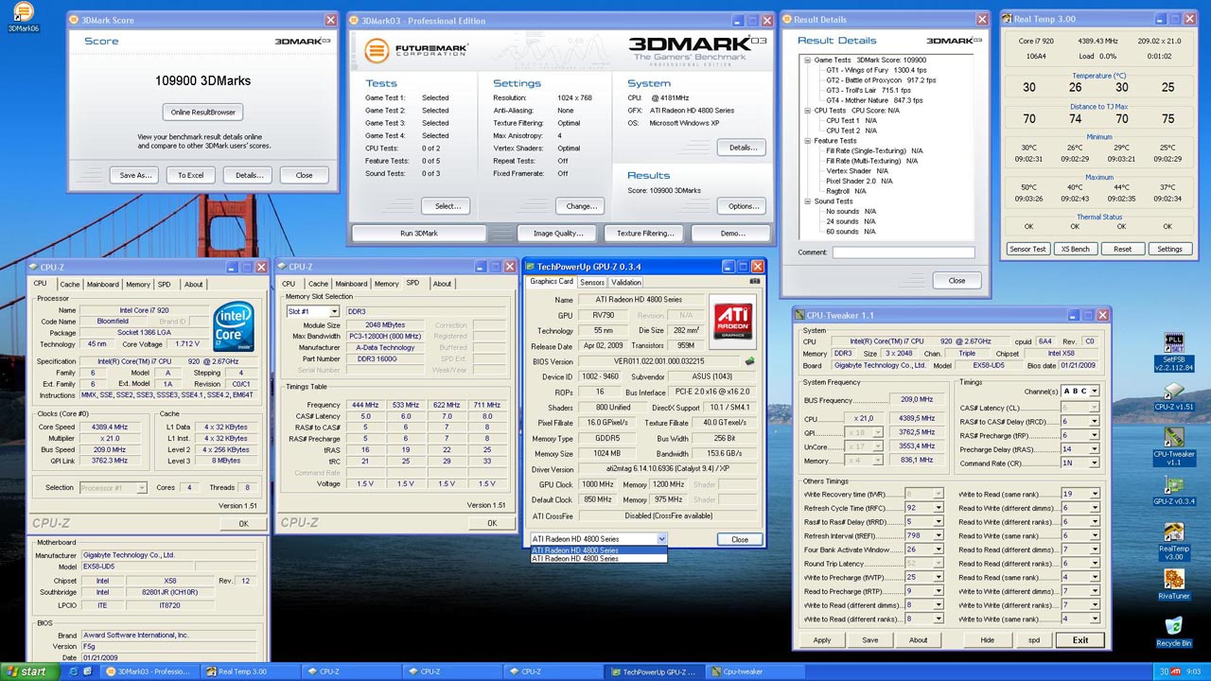
Task: Click Demo... button in 3DMark03
Action: tap(732, 233)
